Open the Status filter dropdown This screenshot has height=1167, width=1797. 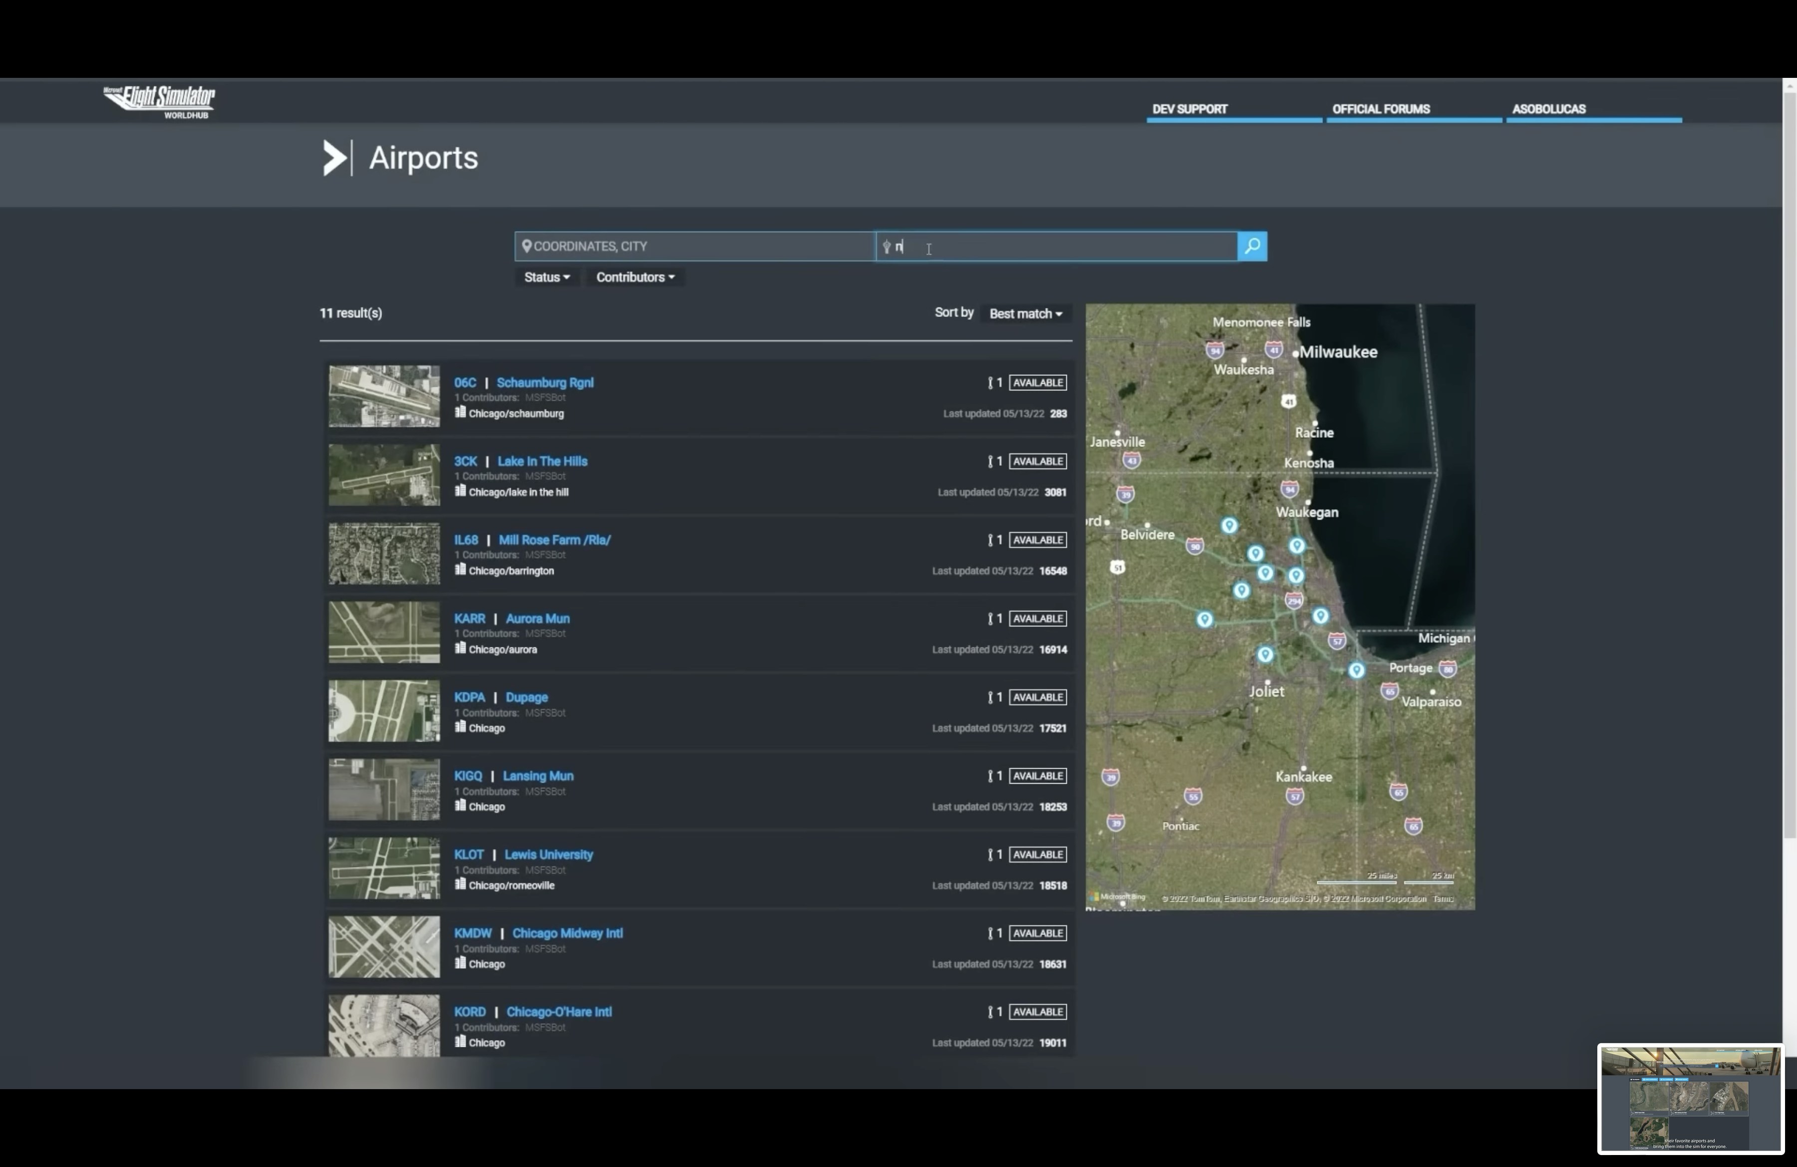(547, 277)
